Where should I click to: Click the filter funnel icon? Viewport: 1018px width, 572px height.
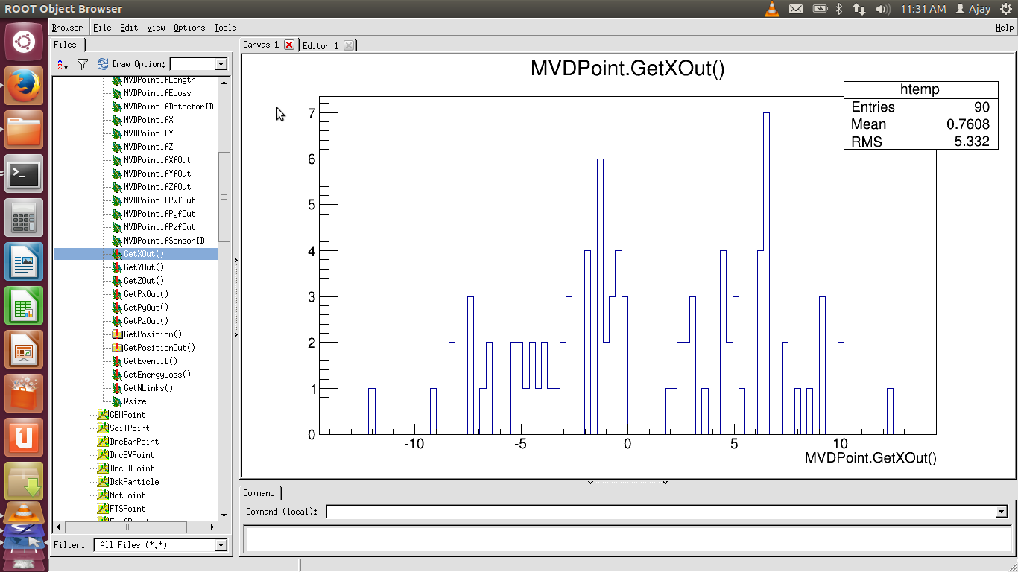tap(83, 65)
